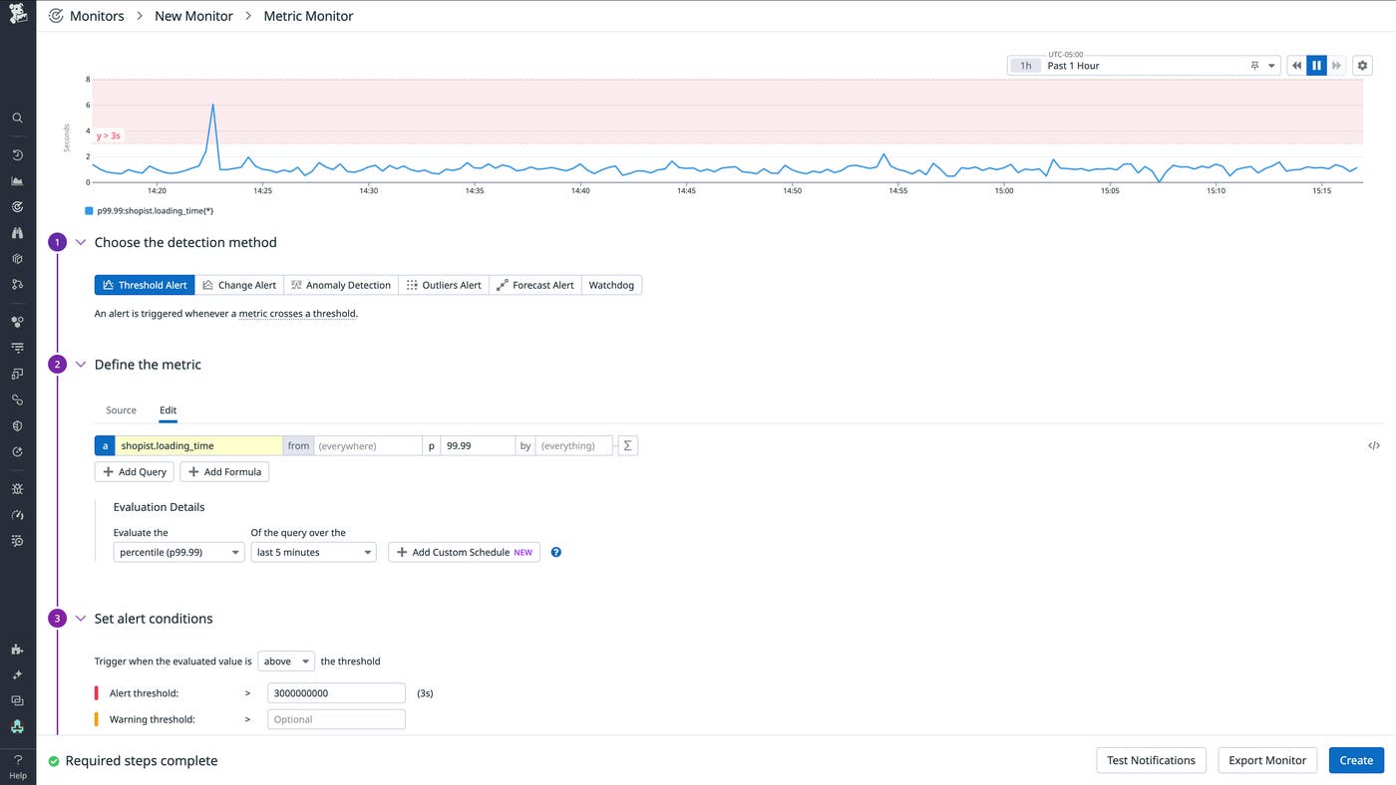Image resolution: width=1396 pixels, height=785 pixels.
Task: Open the 'above' threshold condition dropdown
Action: point(285,660)
